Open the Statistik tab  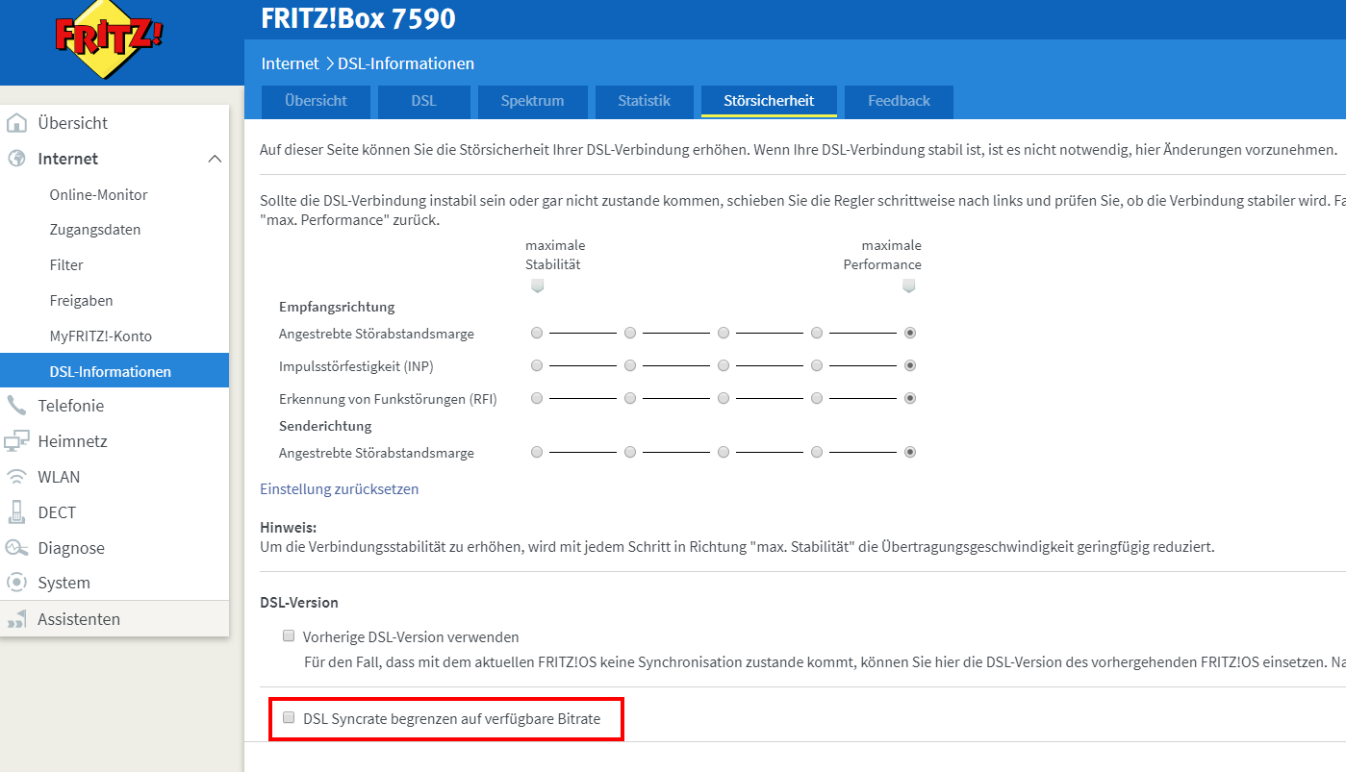coord(644,101)
